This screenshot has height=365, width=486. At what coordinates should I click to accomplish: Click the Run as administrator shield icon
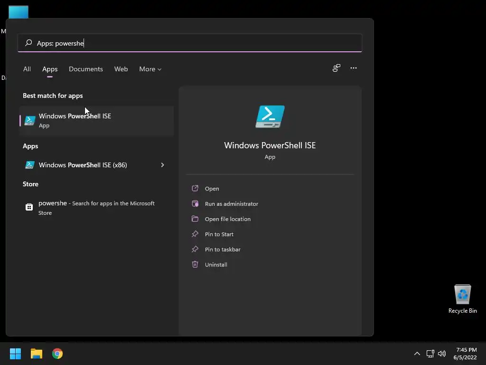[x=195, y=203]
